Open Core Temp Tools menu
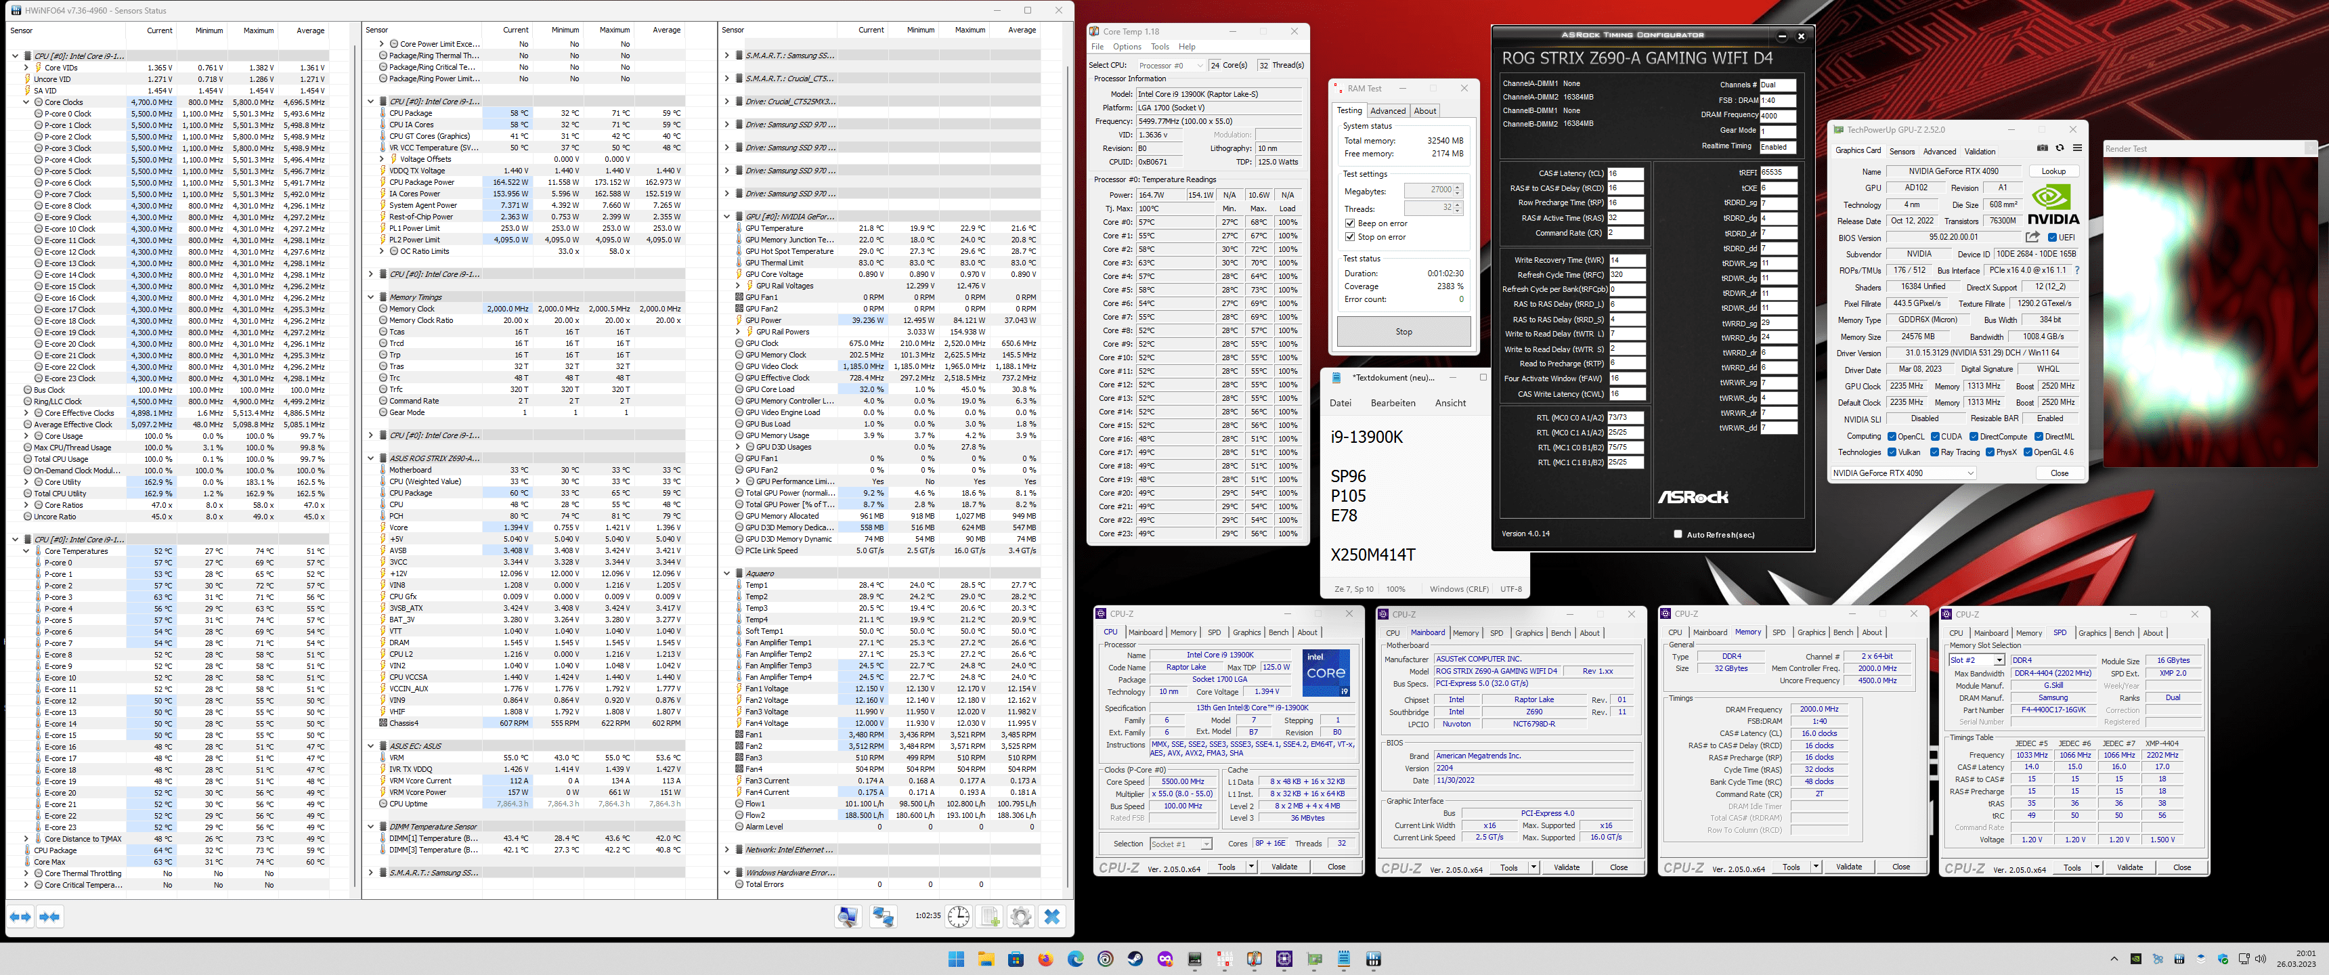This screenshot has width=2329, height=975. [1159, 47]
